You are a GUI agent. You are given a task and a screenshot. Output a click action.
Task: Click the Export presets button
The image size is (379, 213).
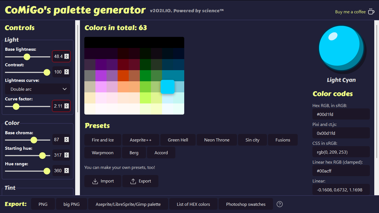[x=140, y=181]
